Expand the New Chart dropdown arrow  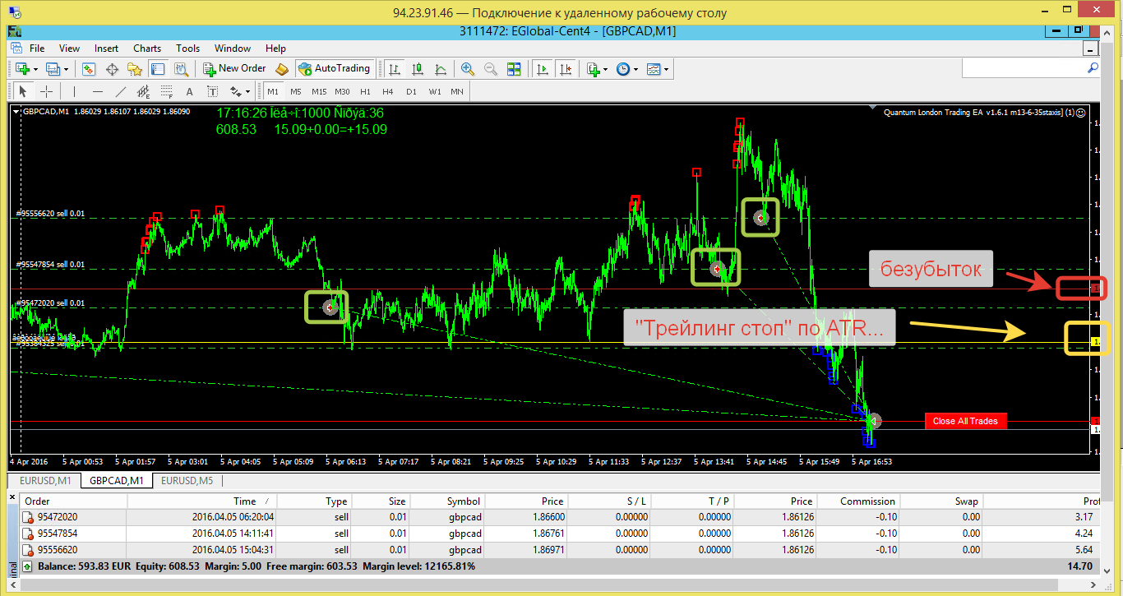(36, 69)
